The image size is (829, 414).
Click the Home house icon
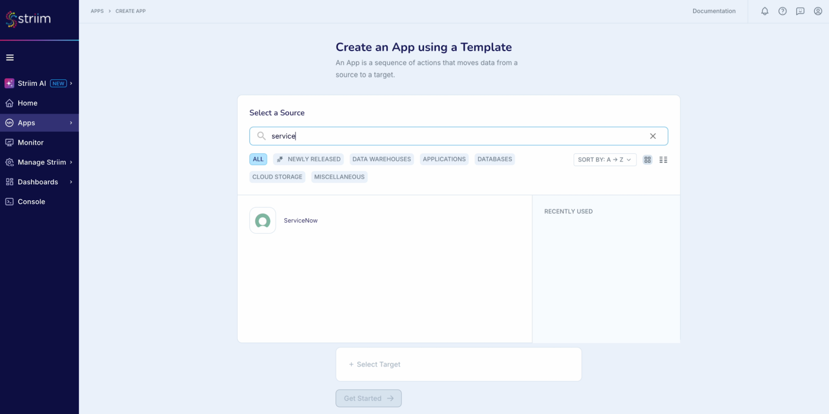10,103
